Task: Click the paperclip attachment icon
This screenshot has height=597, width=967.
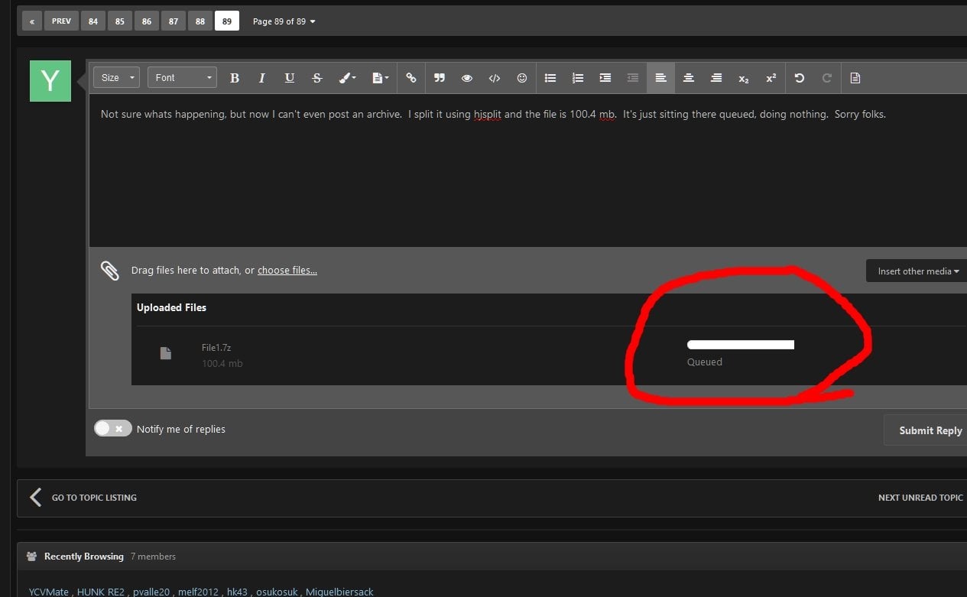Action: tap(110, 271)
